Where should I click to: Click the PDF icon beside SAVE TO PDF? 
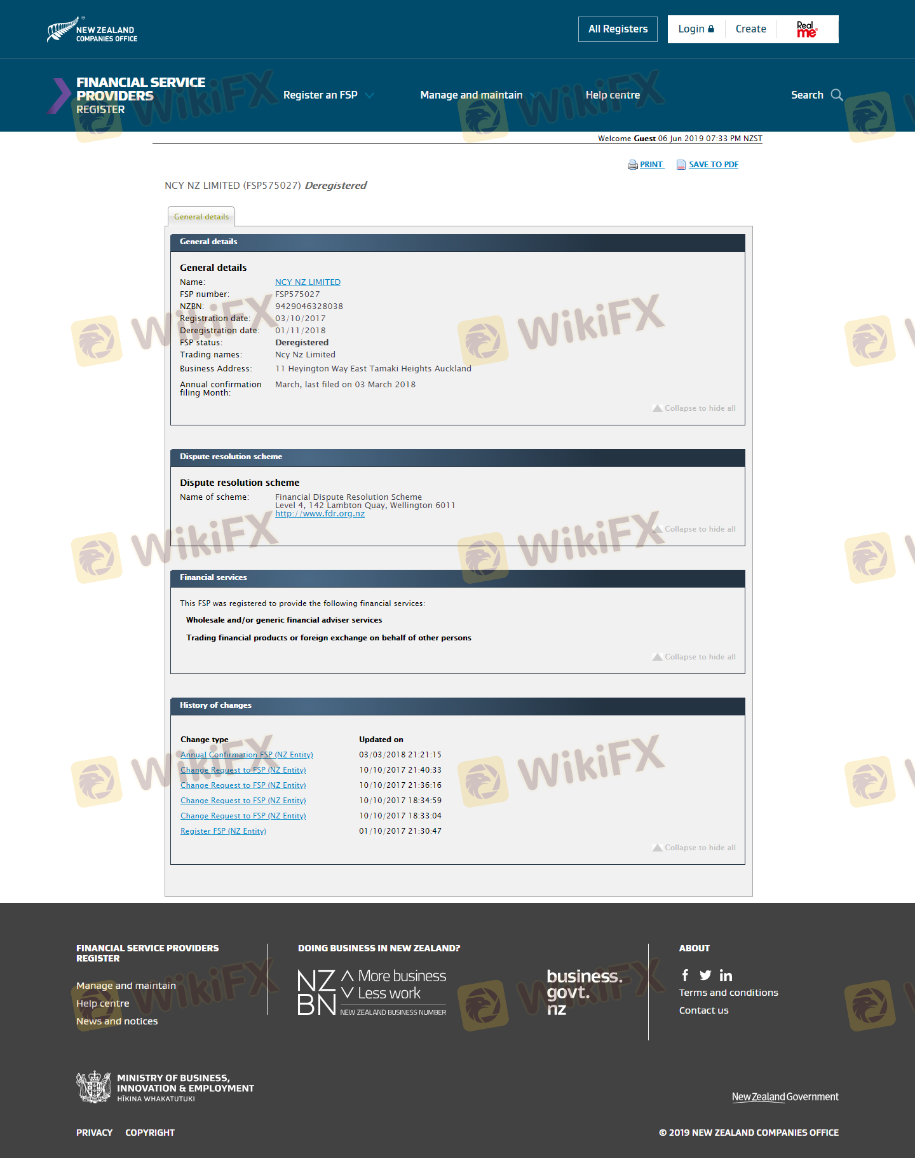coord(681,165)
